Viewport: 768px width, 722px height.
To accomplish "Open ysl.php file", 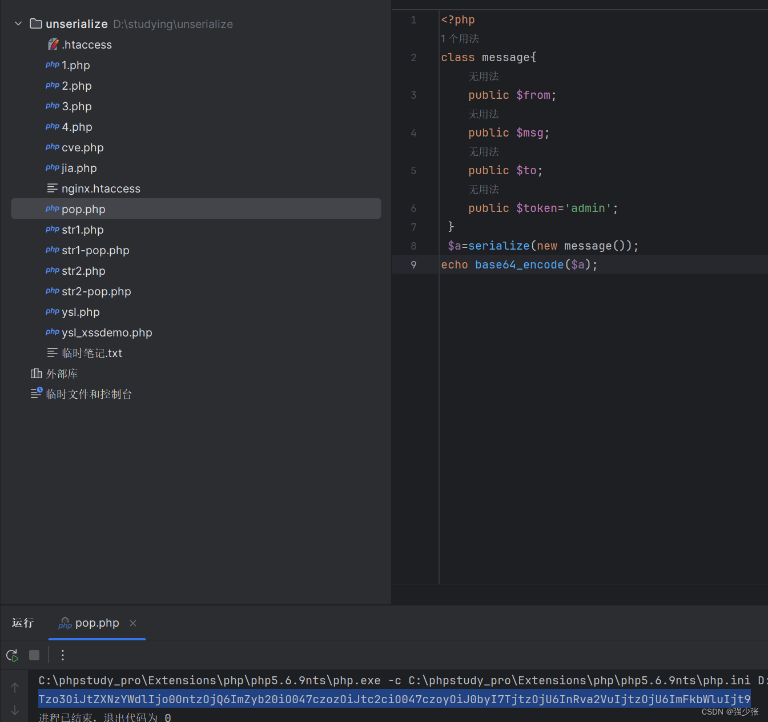I will (81, 312).
